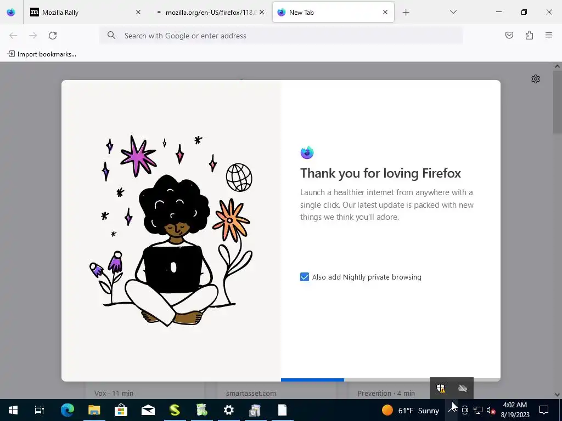Click the Meet Now tray icon
The image size is (562, 421).
pyautogui.click(x=465, y=410)
